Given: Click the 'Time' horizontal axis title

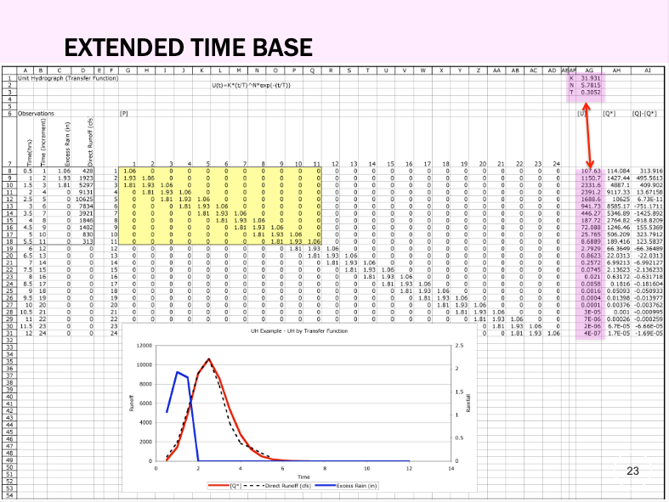Looking at the screenshot, I should (303, 477).
